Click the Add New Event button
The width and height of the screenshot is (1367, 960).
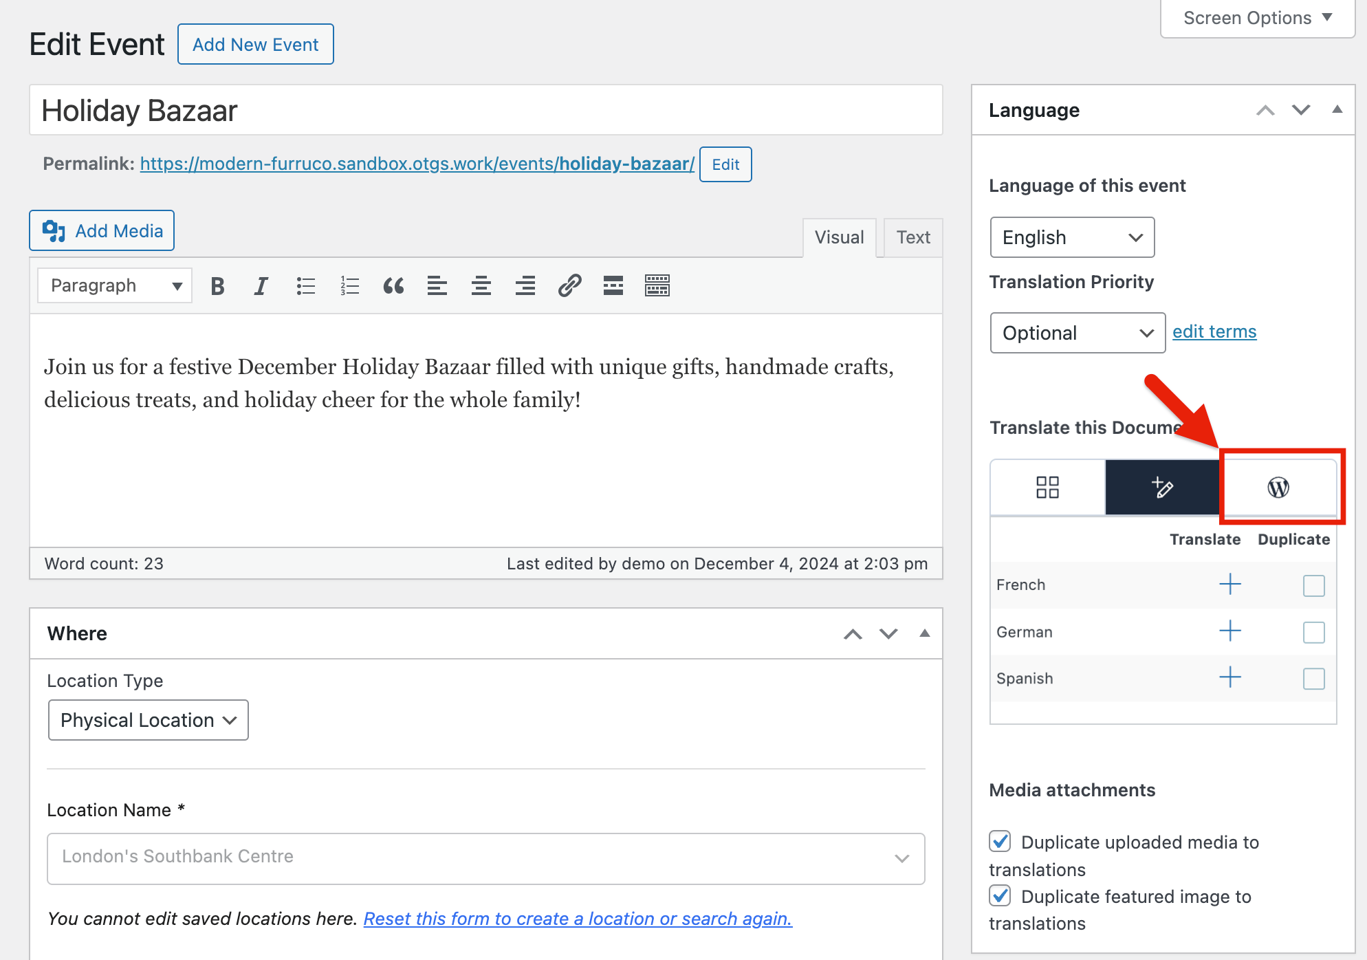256,45
